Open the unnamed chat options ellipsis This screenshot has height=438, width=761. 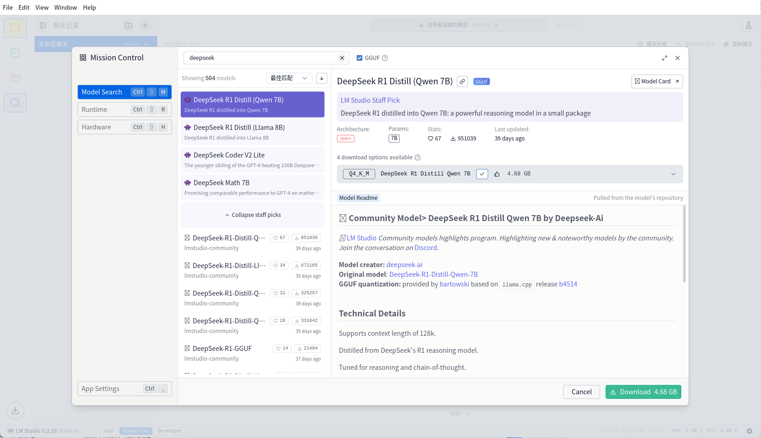[147, 44]
